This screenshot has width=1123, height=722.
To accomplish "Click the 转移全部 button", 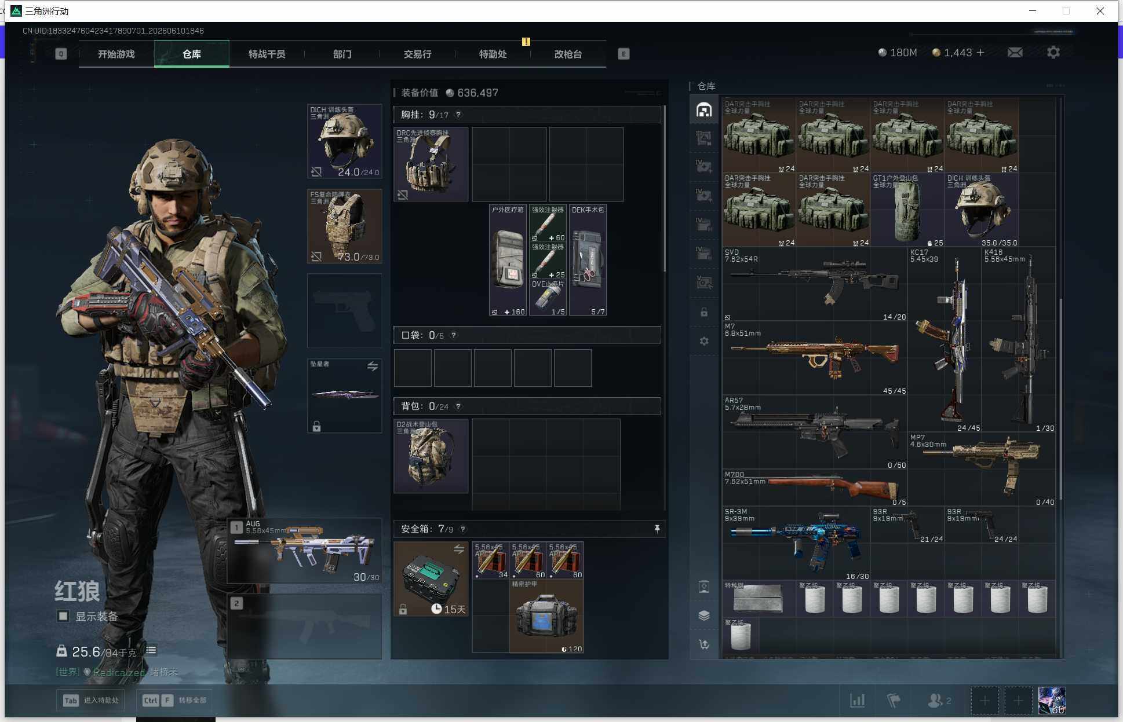I will (x=174, y=701).
